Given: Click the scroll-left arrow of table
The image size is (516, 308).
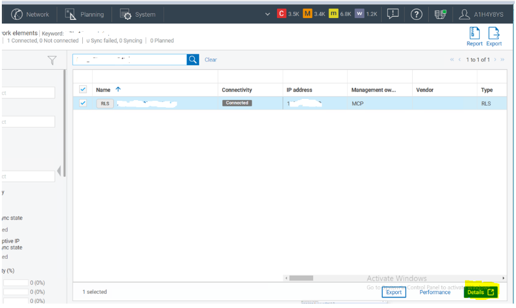Looking at the screenshot, I should click(286, 278).
